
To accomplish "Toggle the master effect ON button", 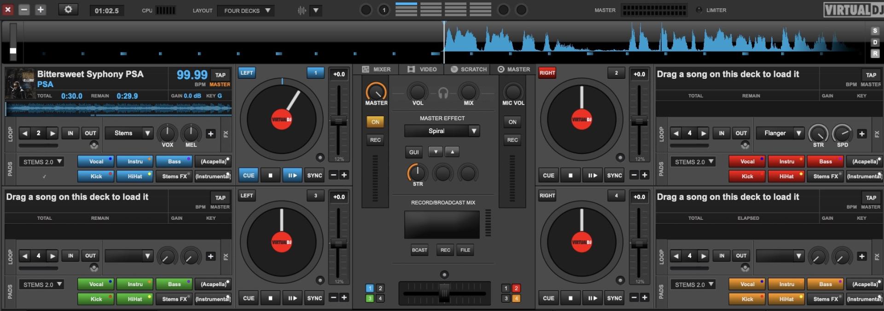I will click(x=376, y=122).
